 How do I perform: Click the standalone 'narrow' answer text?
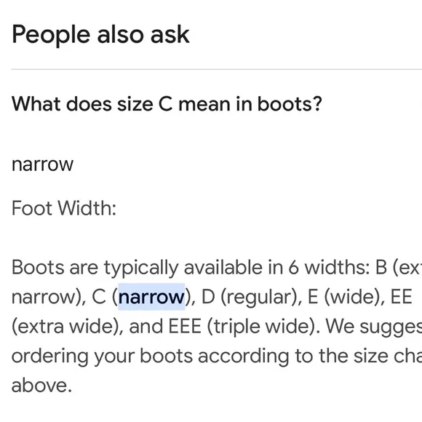pyautogui.click(x=42, y=164)
